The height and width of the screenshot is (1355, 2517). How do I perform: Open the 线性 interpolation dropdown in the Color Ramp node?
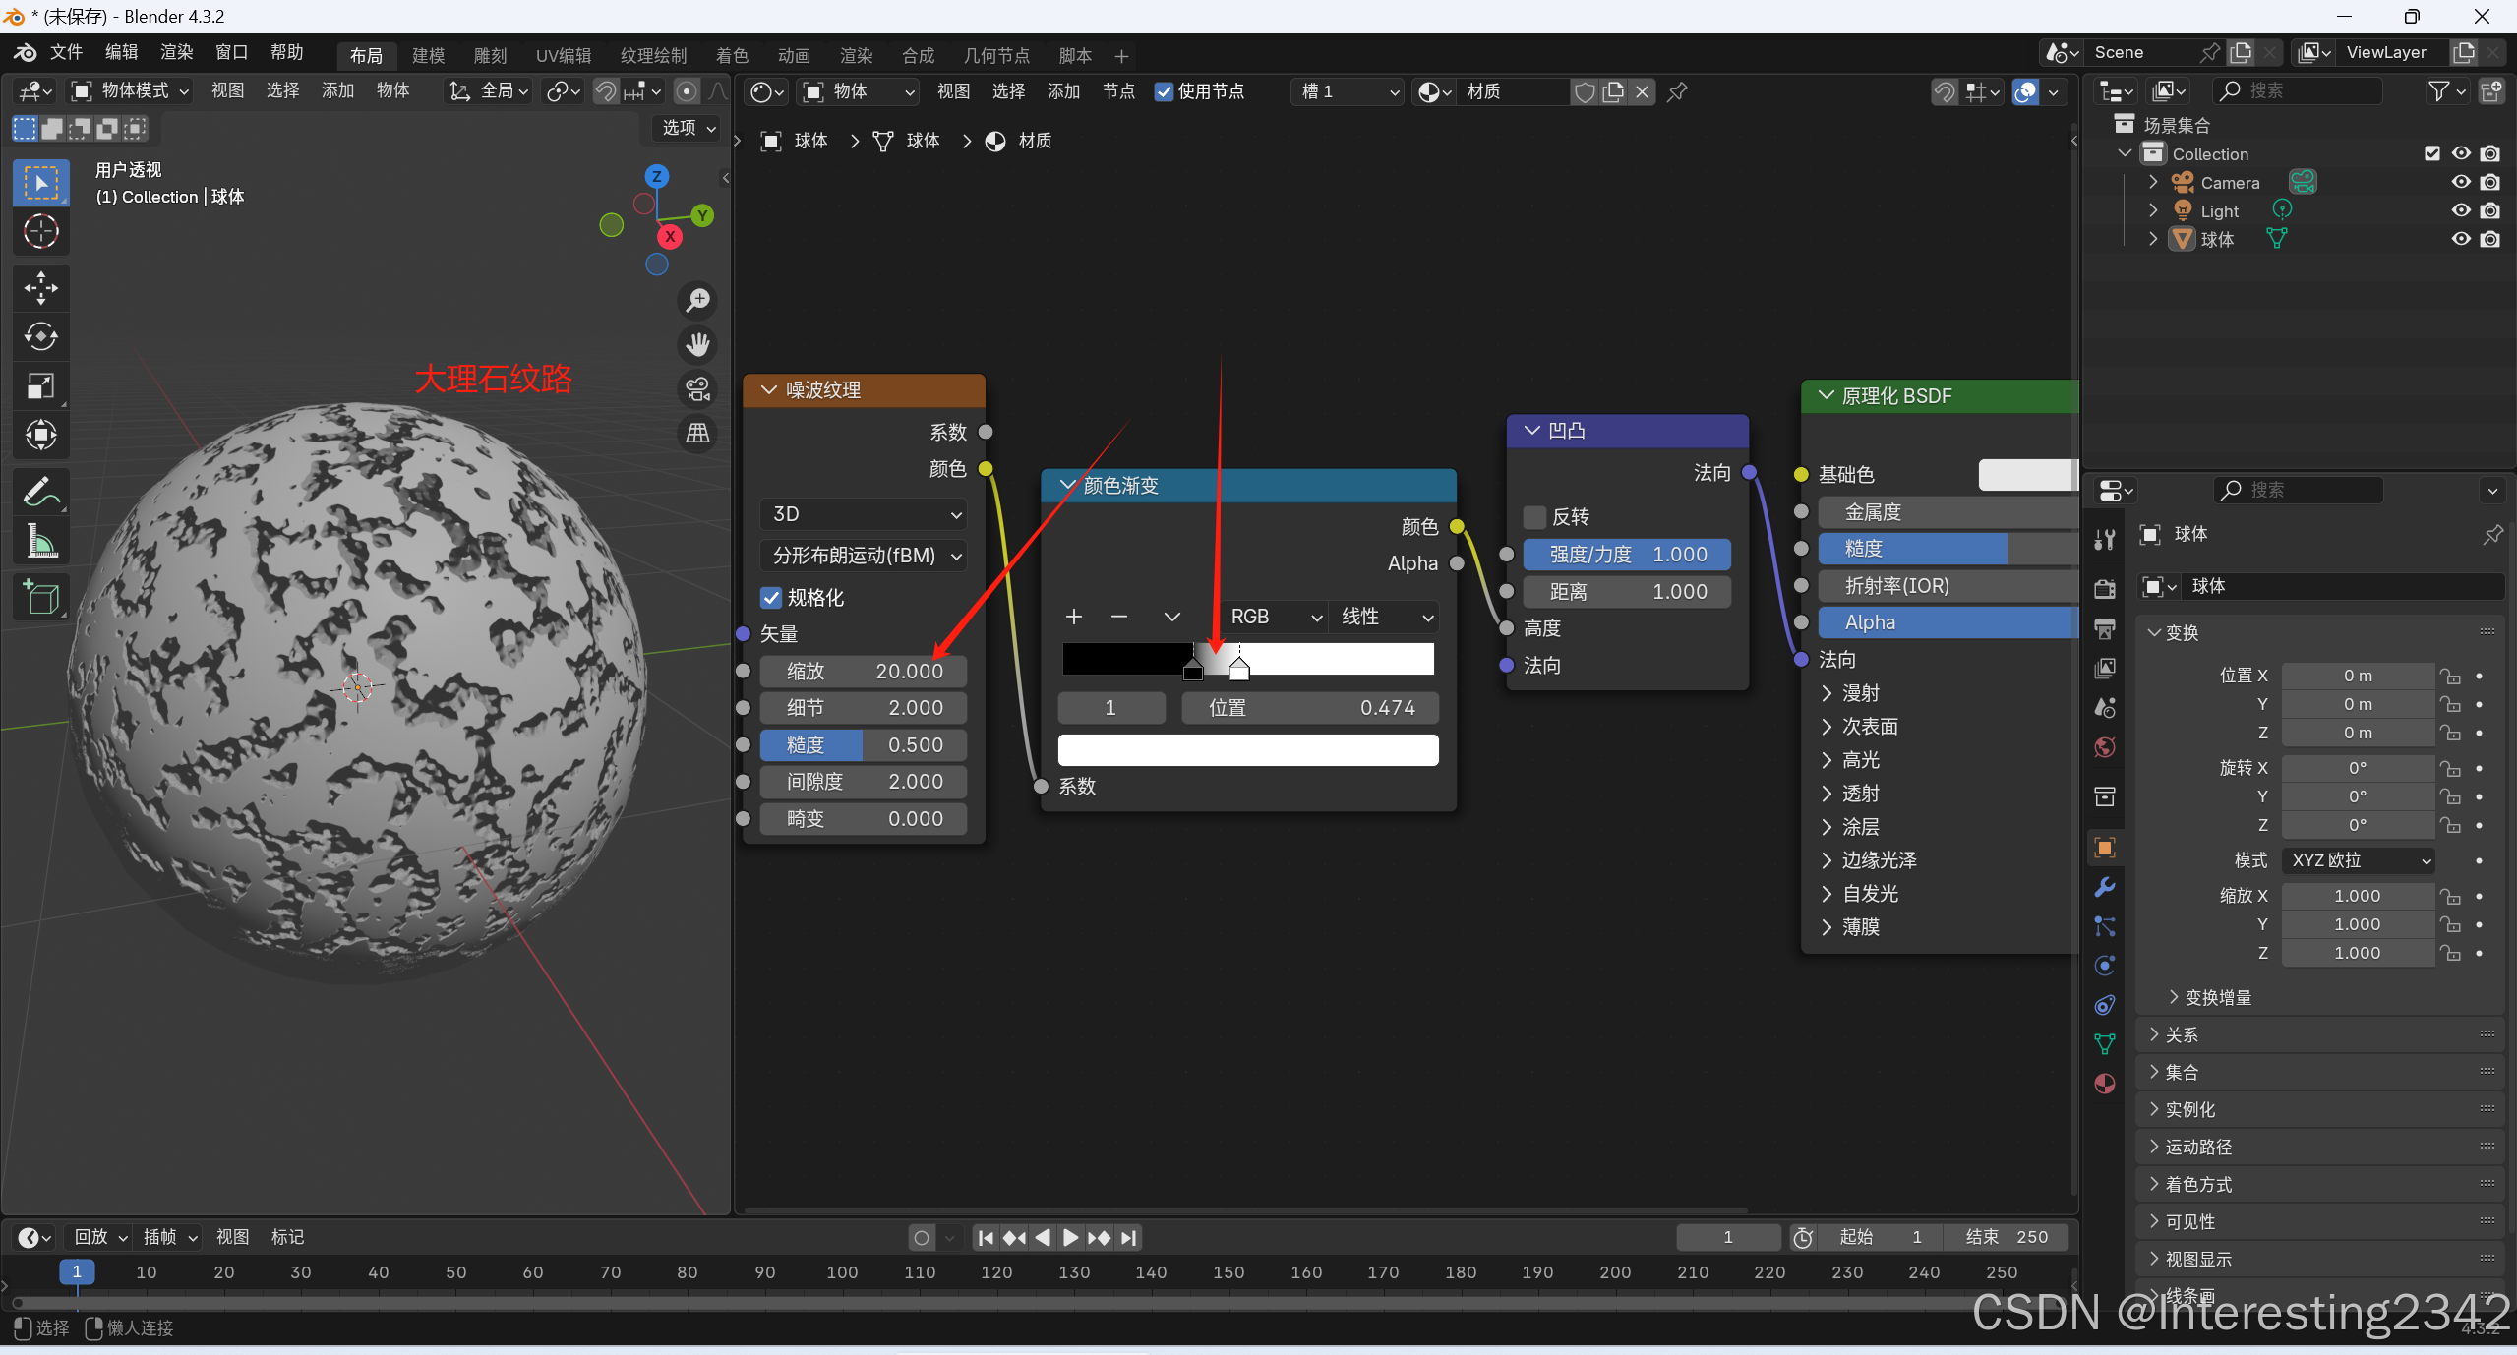pyautogui.click(x=1384, y=617)
